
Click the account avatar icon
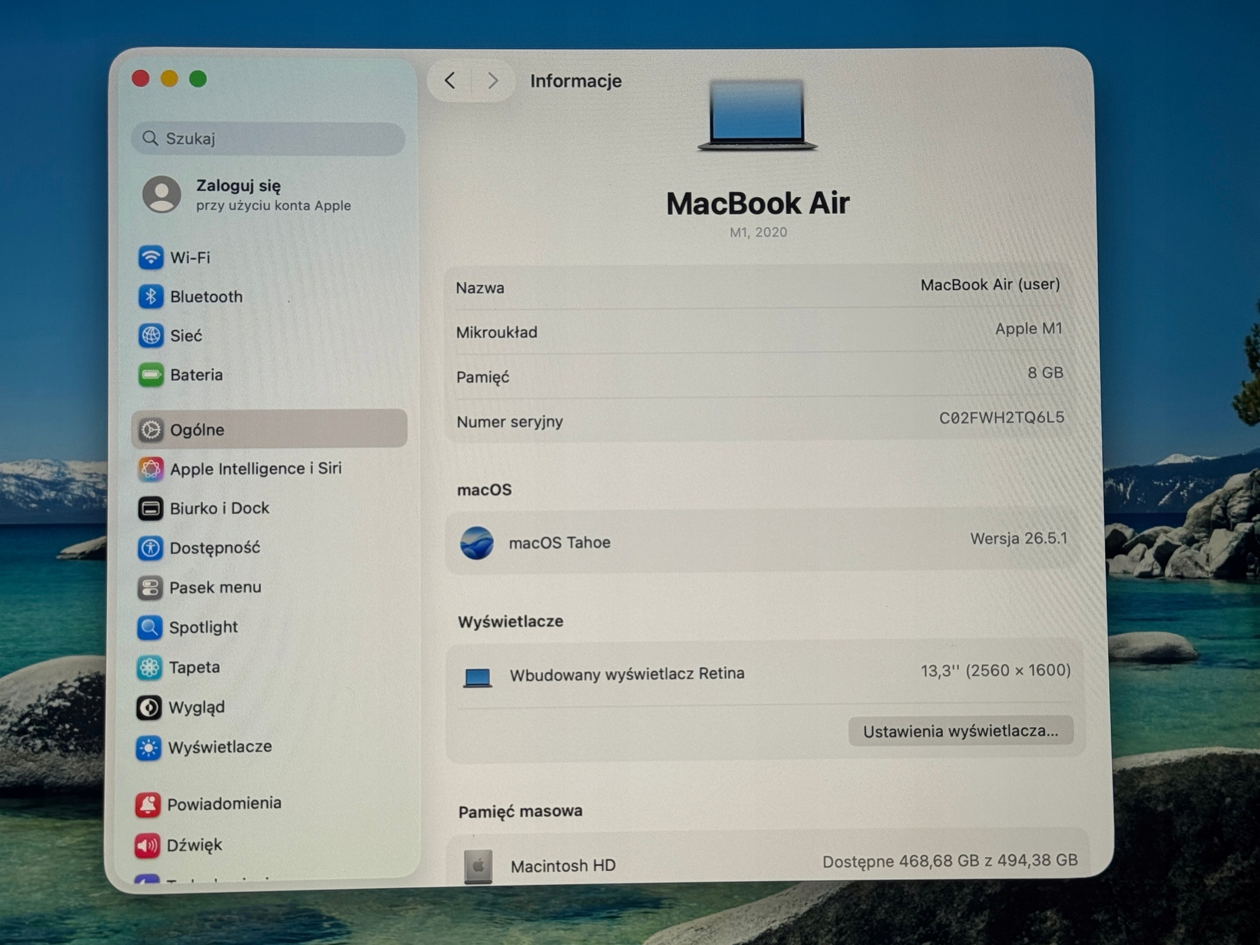(162, 194)
